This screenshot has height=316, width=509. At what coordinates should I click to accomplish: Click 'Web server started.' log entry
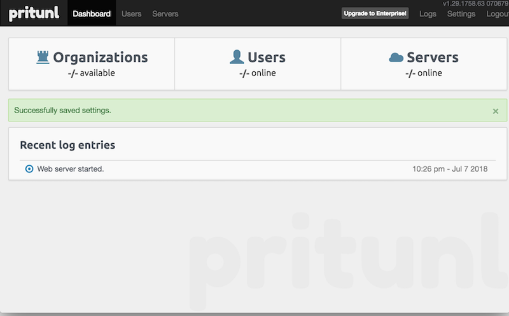(71, 168)
